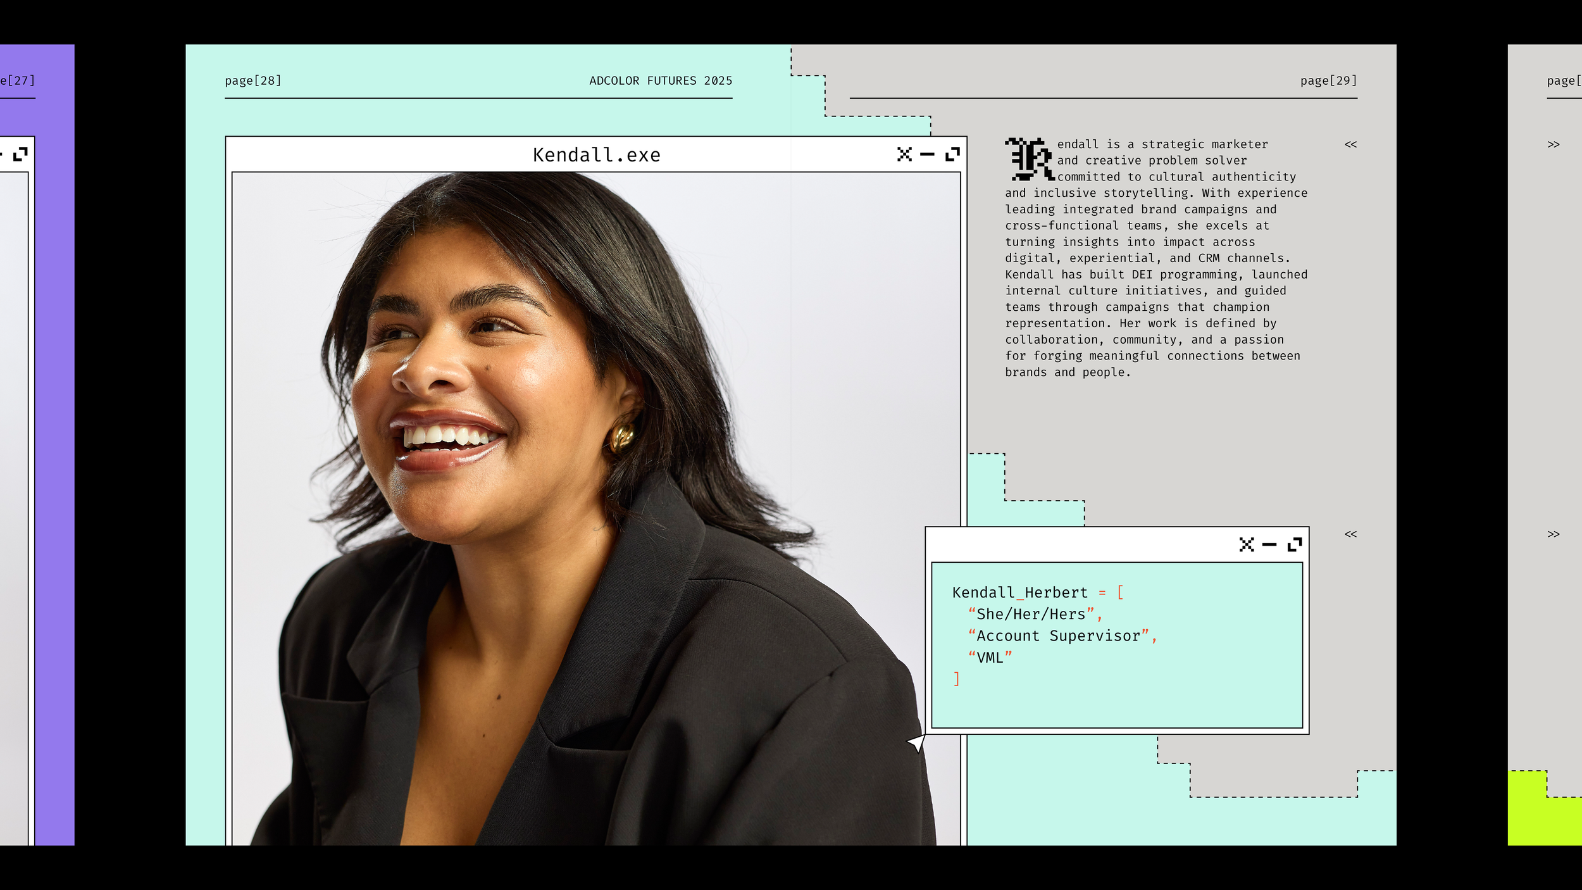This screenshot has height=890, width=1582.
Task: Click lower >> arrows on the next page
Action: click(1554, 534)
